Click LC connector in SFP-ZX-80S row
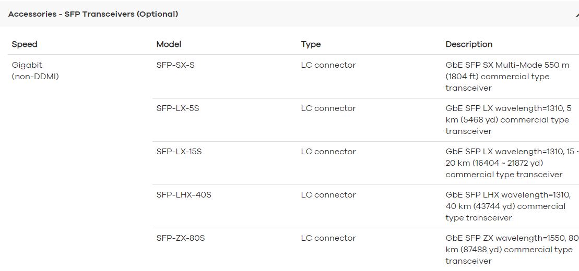Image resolution: width=579 pixels, height=271 pixels. tap(328, 238)
